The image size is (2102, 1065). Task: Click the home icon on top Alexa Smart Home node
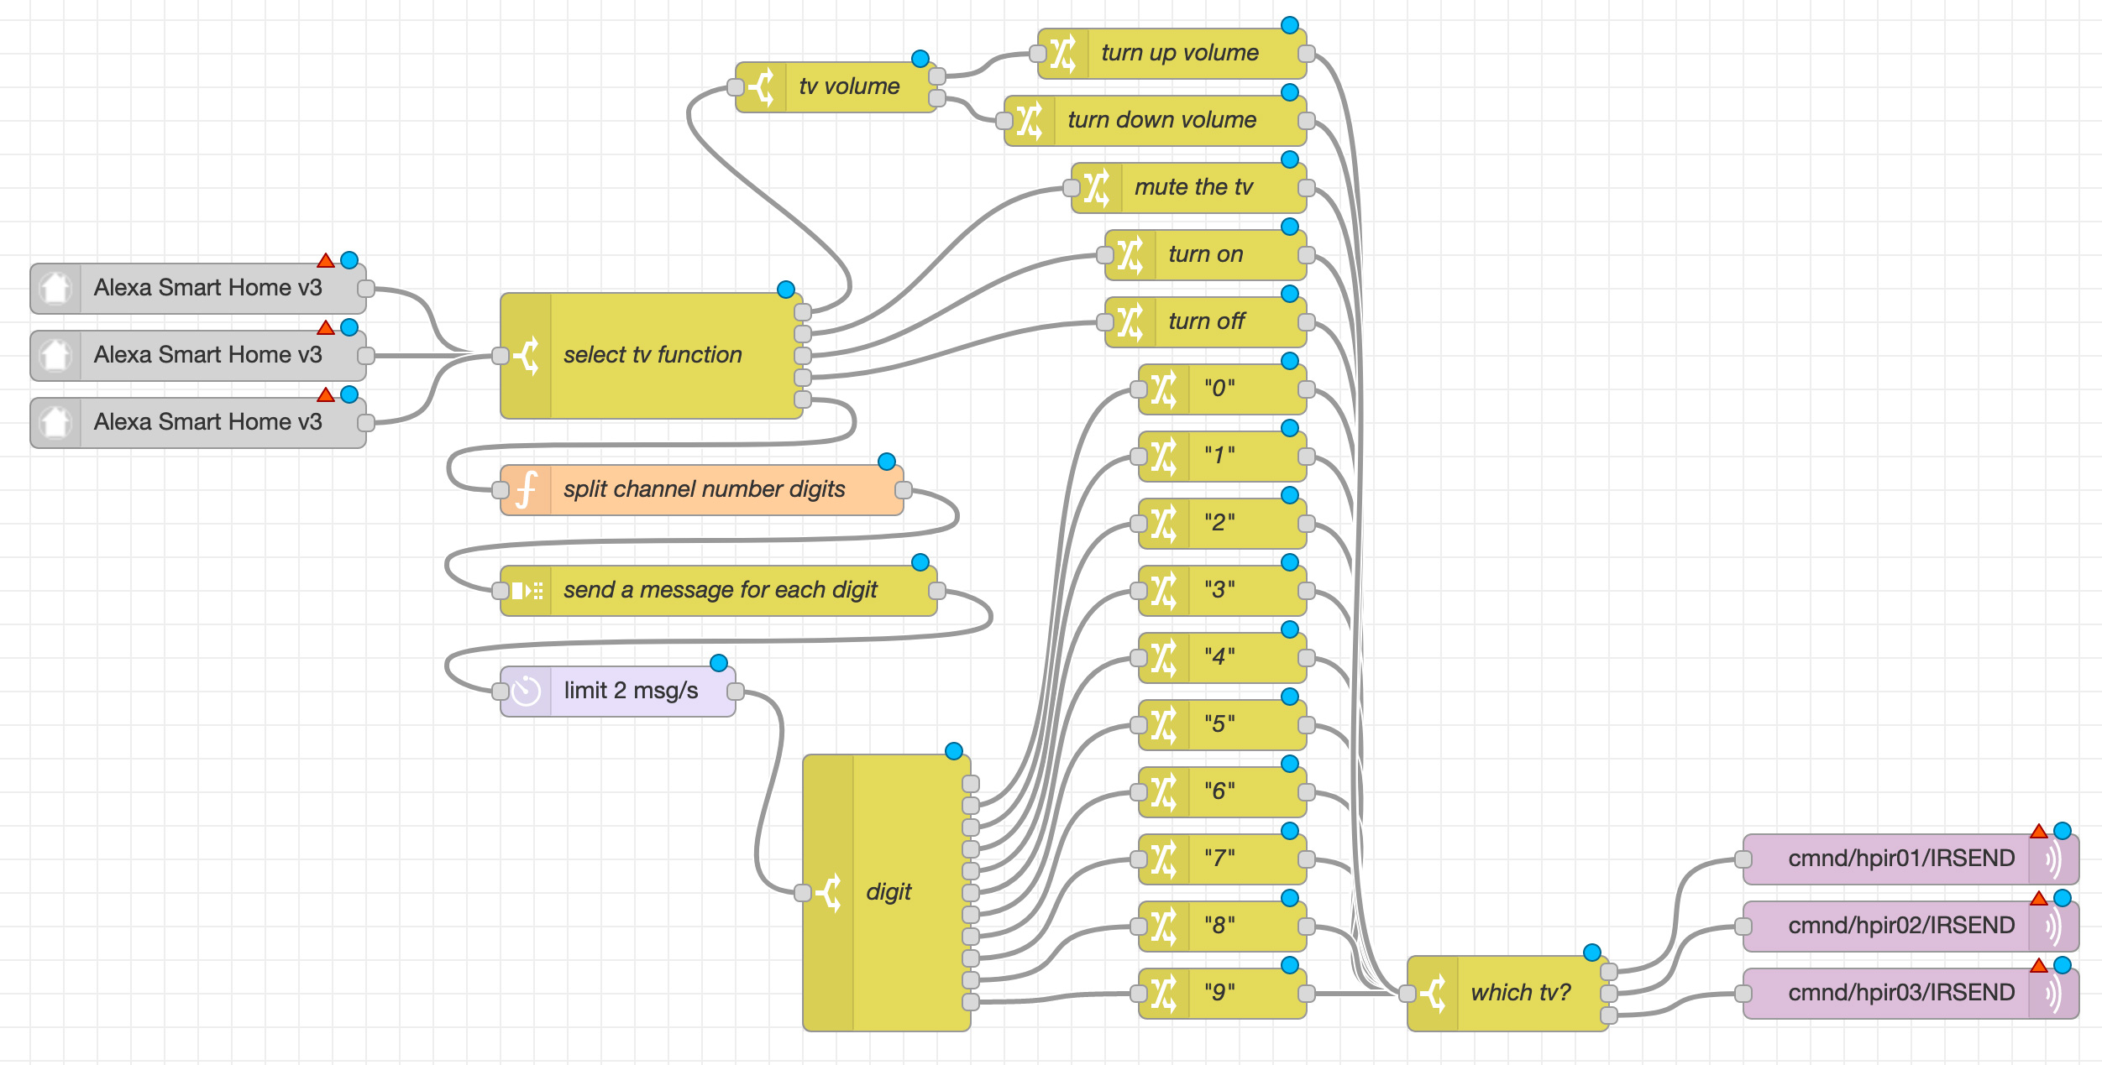pos(56,289)
